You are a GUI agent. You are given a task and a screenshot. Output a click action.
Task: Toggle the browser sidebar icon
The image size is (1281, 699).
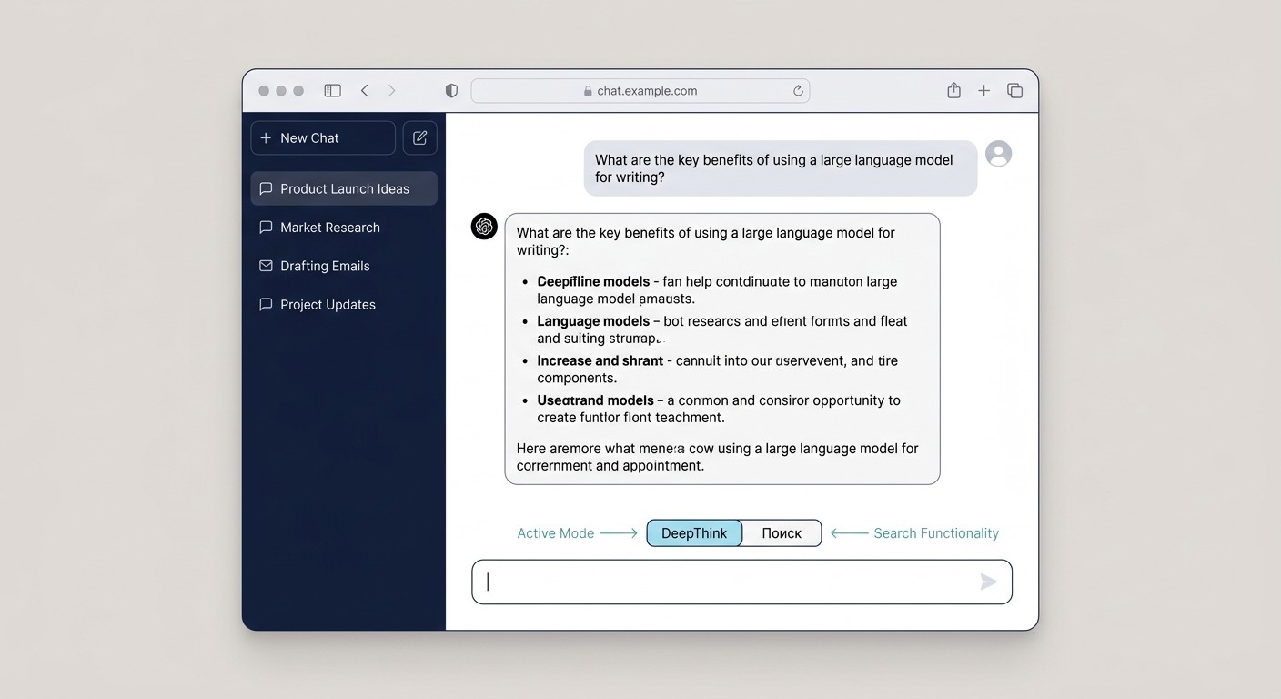pyautogui.click(x=333, y=91)
